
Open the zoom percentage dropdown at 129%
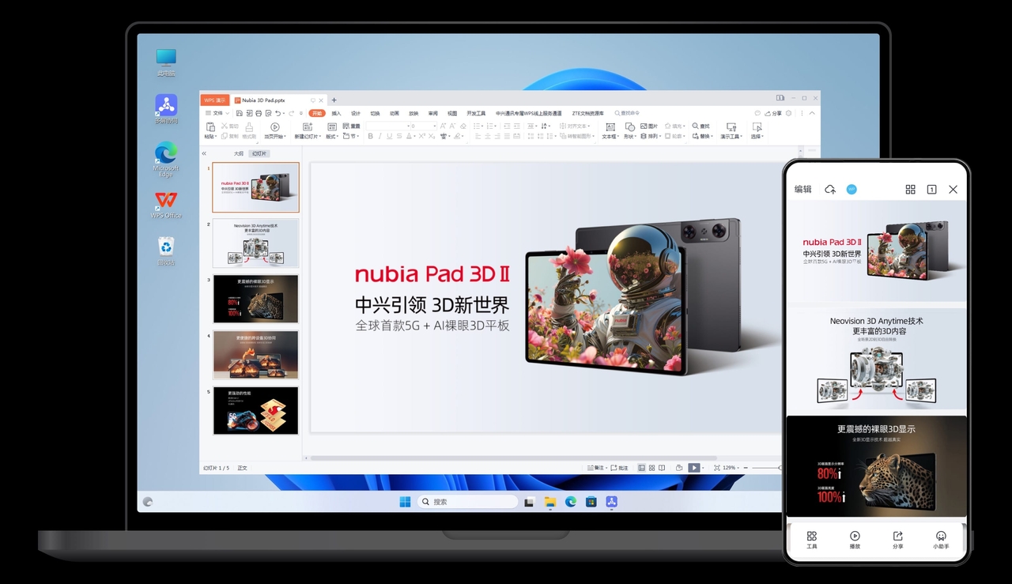coord(731,468)
